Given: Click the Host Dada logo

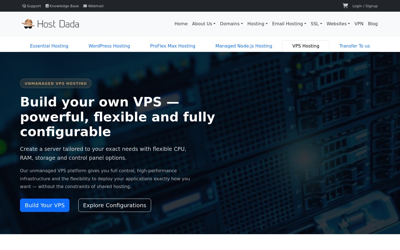Looking at the screenshot, I should click(x=50, y=24).
